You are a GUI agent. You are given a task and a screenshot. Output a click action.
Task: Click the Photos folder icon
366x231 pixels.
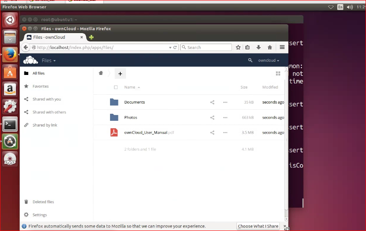pos(114,117)
